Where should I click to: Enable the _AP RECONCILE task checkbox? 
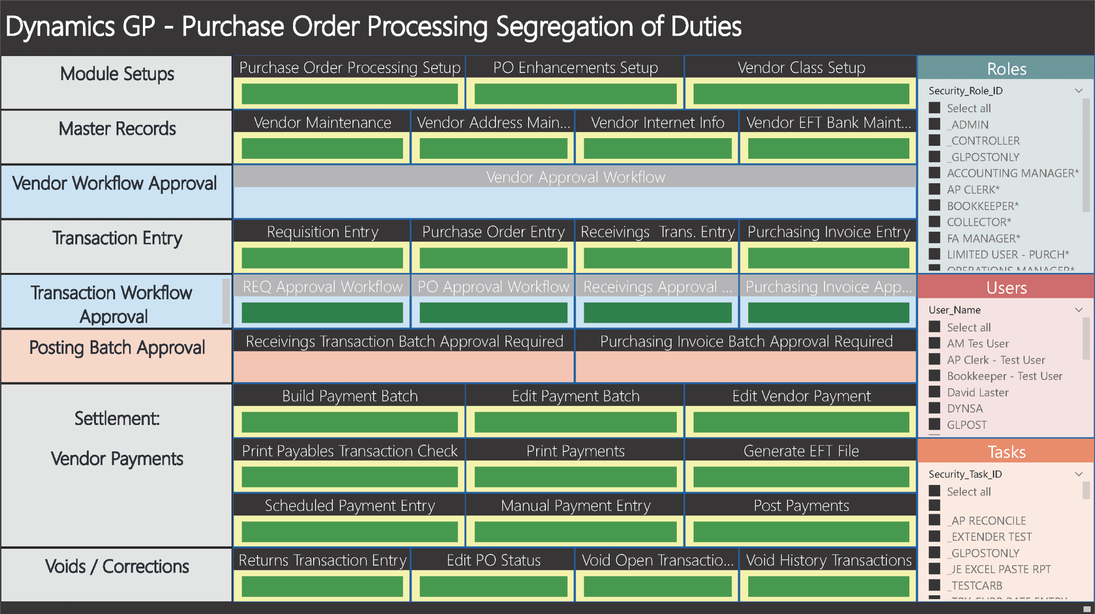(x=934, y=520)
